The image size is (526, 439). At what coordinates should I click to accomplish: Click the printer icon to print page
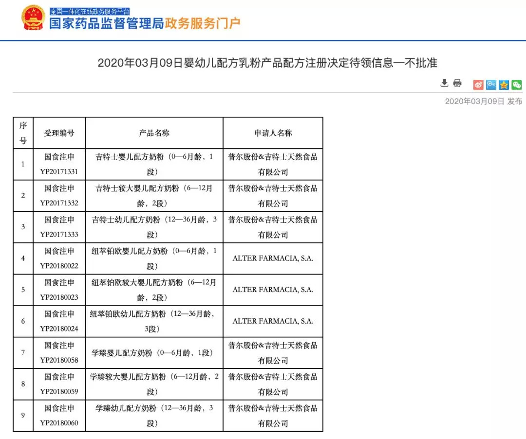point(457,83)
